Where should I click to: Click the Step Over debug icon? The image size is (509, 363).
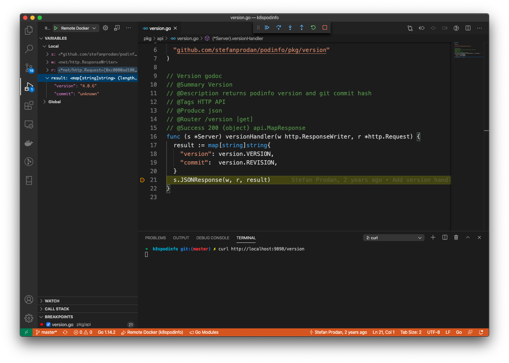point(279,27)
